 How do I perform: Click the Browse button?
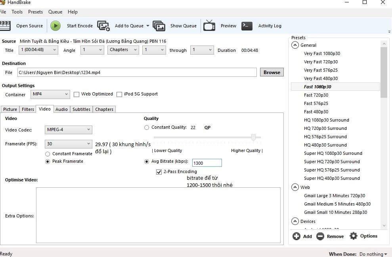(272, 72)
